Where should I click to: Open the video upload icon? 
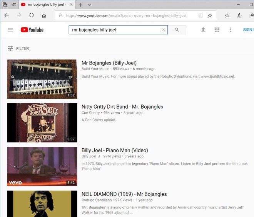(x=203, y=30)
